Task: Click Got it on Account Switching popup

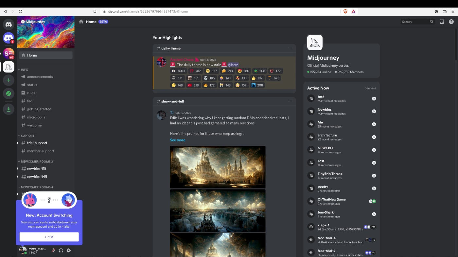Action: pos(49,237)
